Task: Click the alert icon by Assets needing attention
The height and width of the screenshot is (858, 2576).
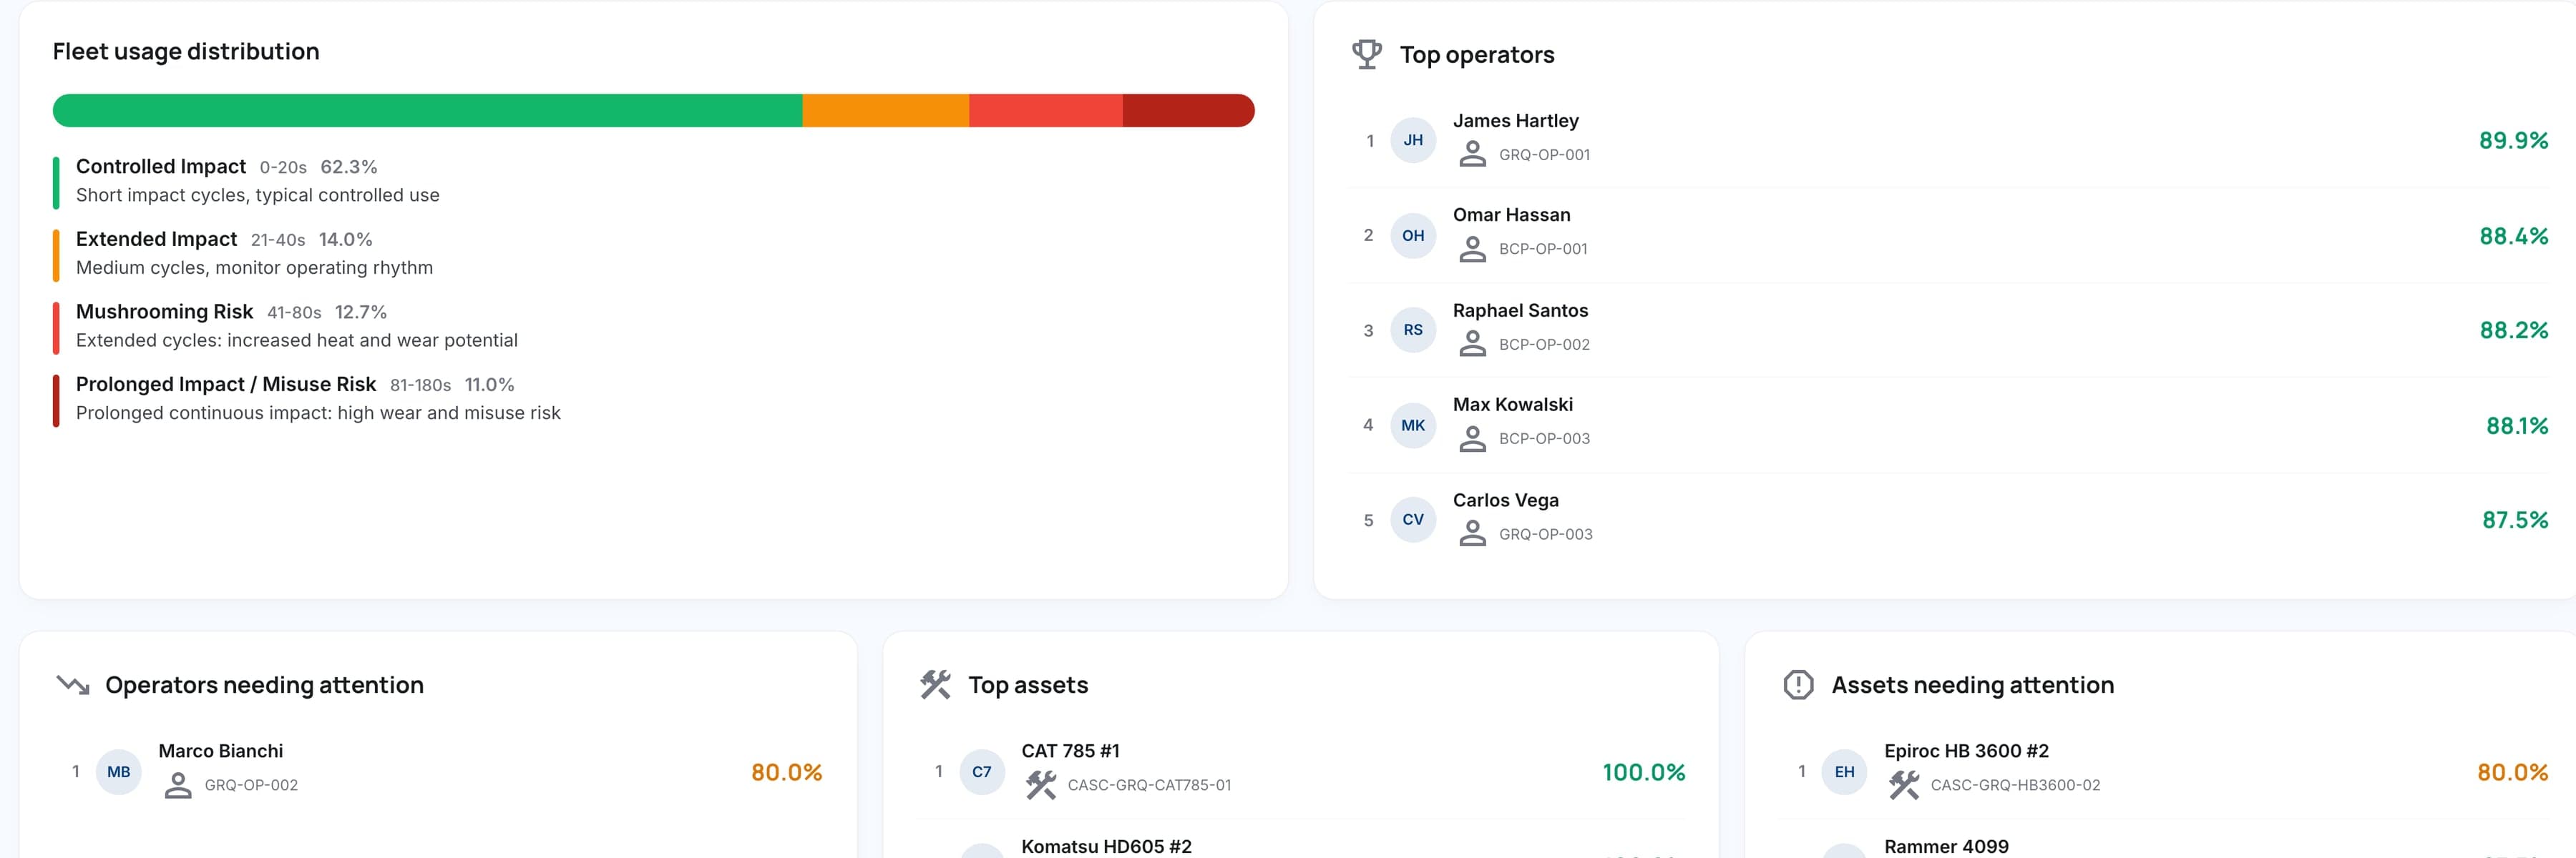Action: coord(1798,685)
